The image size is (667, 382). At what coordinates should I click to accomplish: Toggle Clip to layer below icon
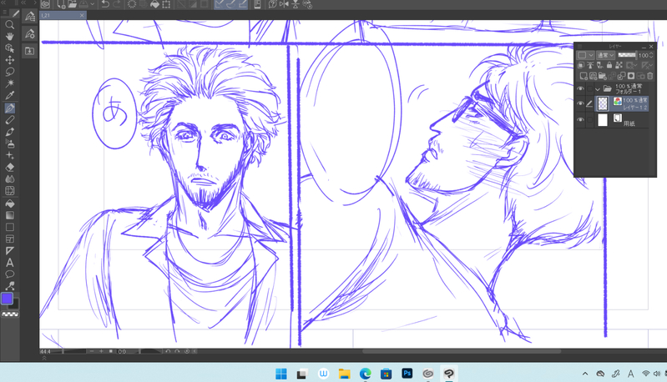[x=581, y=65]
